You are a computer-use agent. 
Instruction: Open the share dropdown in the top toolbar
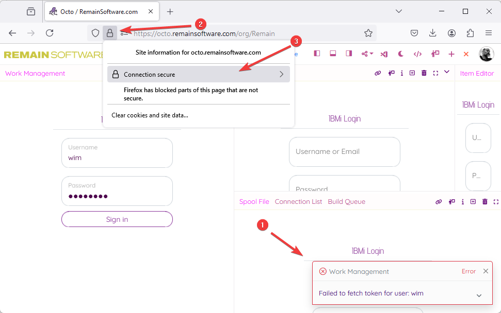367,54
